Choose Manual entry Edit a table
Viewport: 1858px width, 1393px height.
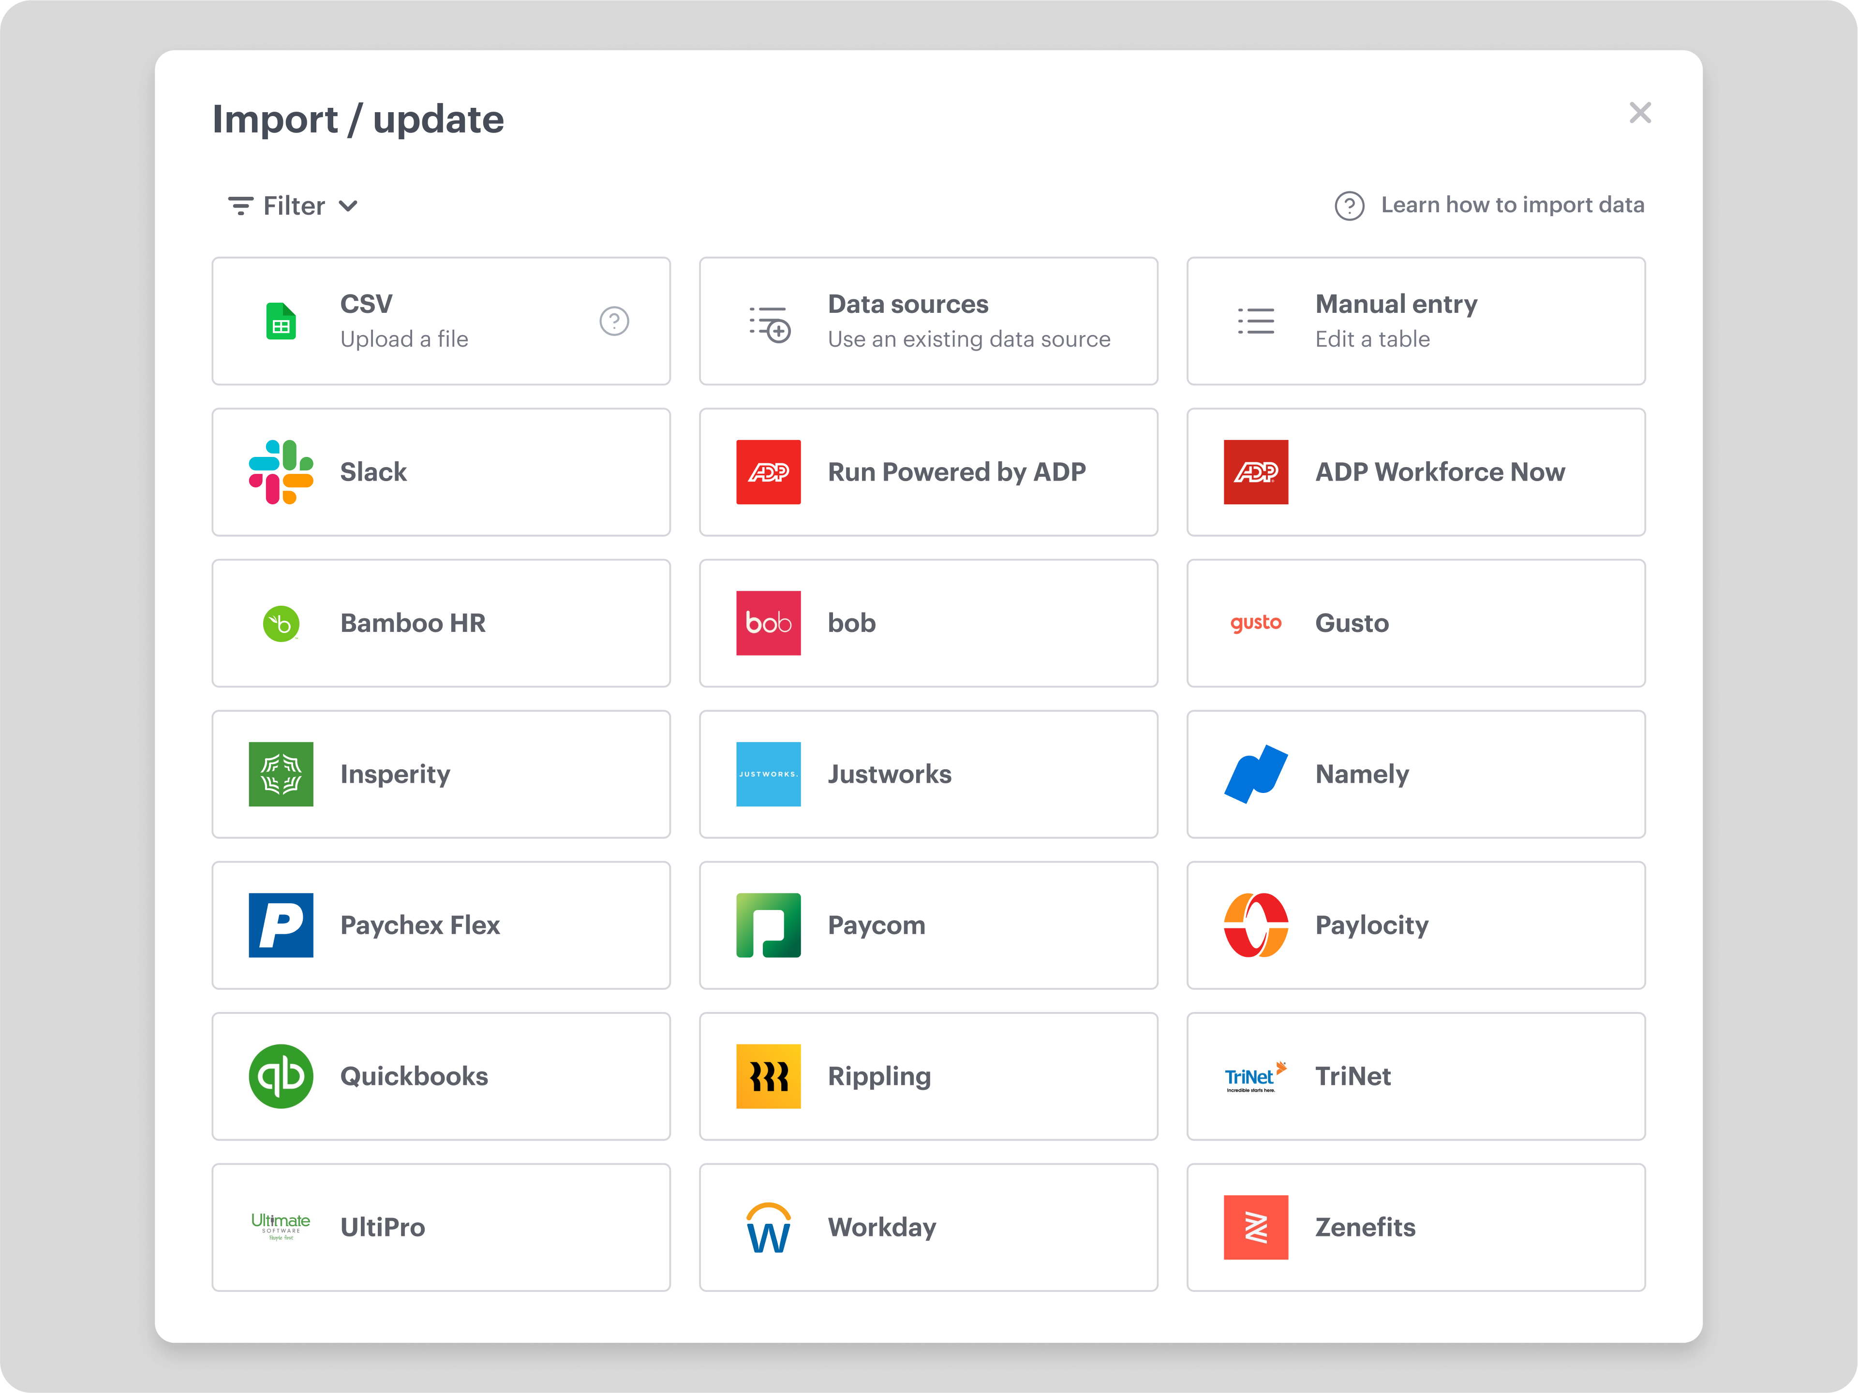(x=1415, y=321)
